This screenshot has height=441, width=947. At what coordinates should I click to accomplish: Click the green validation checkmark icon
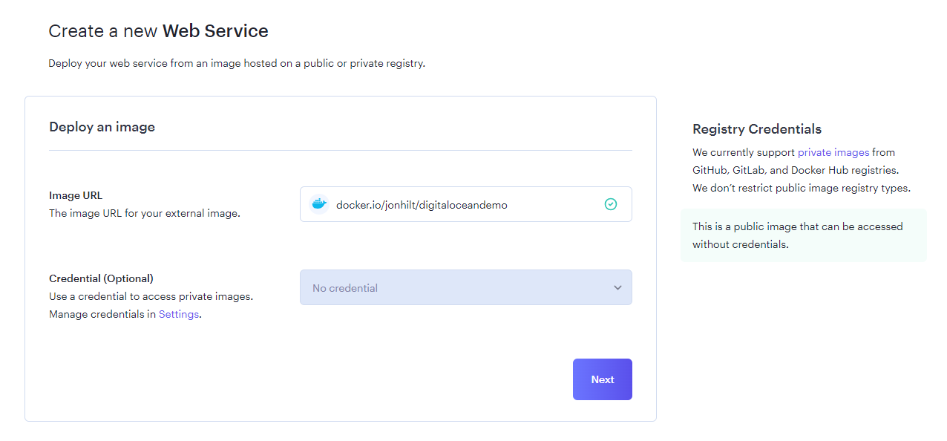[611, 204]
